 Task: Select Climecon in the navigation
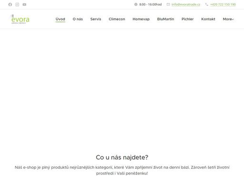pyautogui.click(x=117, y=19)
